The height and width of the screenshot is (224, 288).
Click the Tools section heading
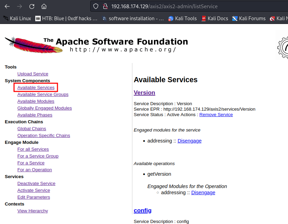[11, 67]
